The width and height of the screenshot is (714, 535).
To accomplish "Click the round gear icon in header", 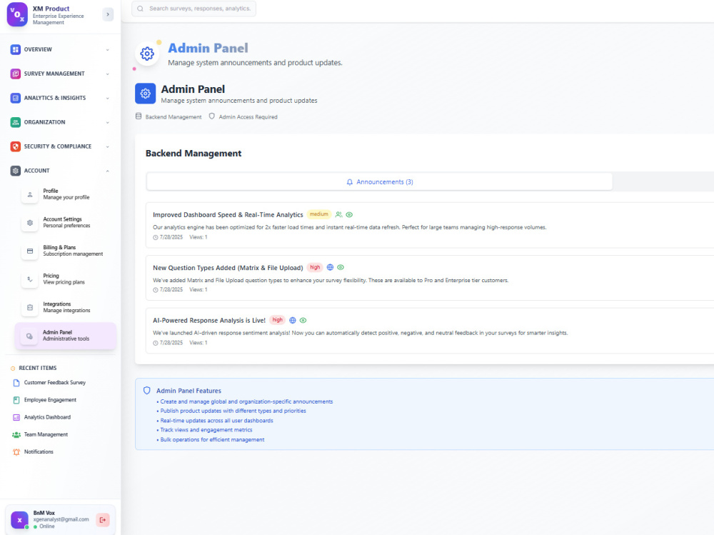I will coord(146,54).
